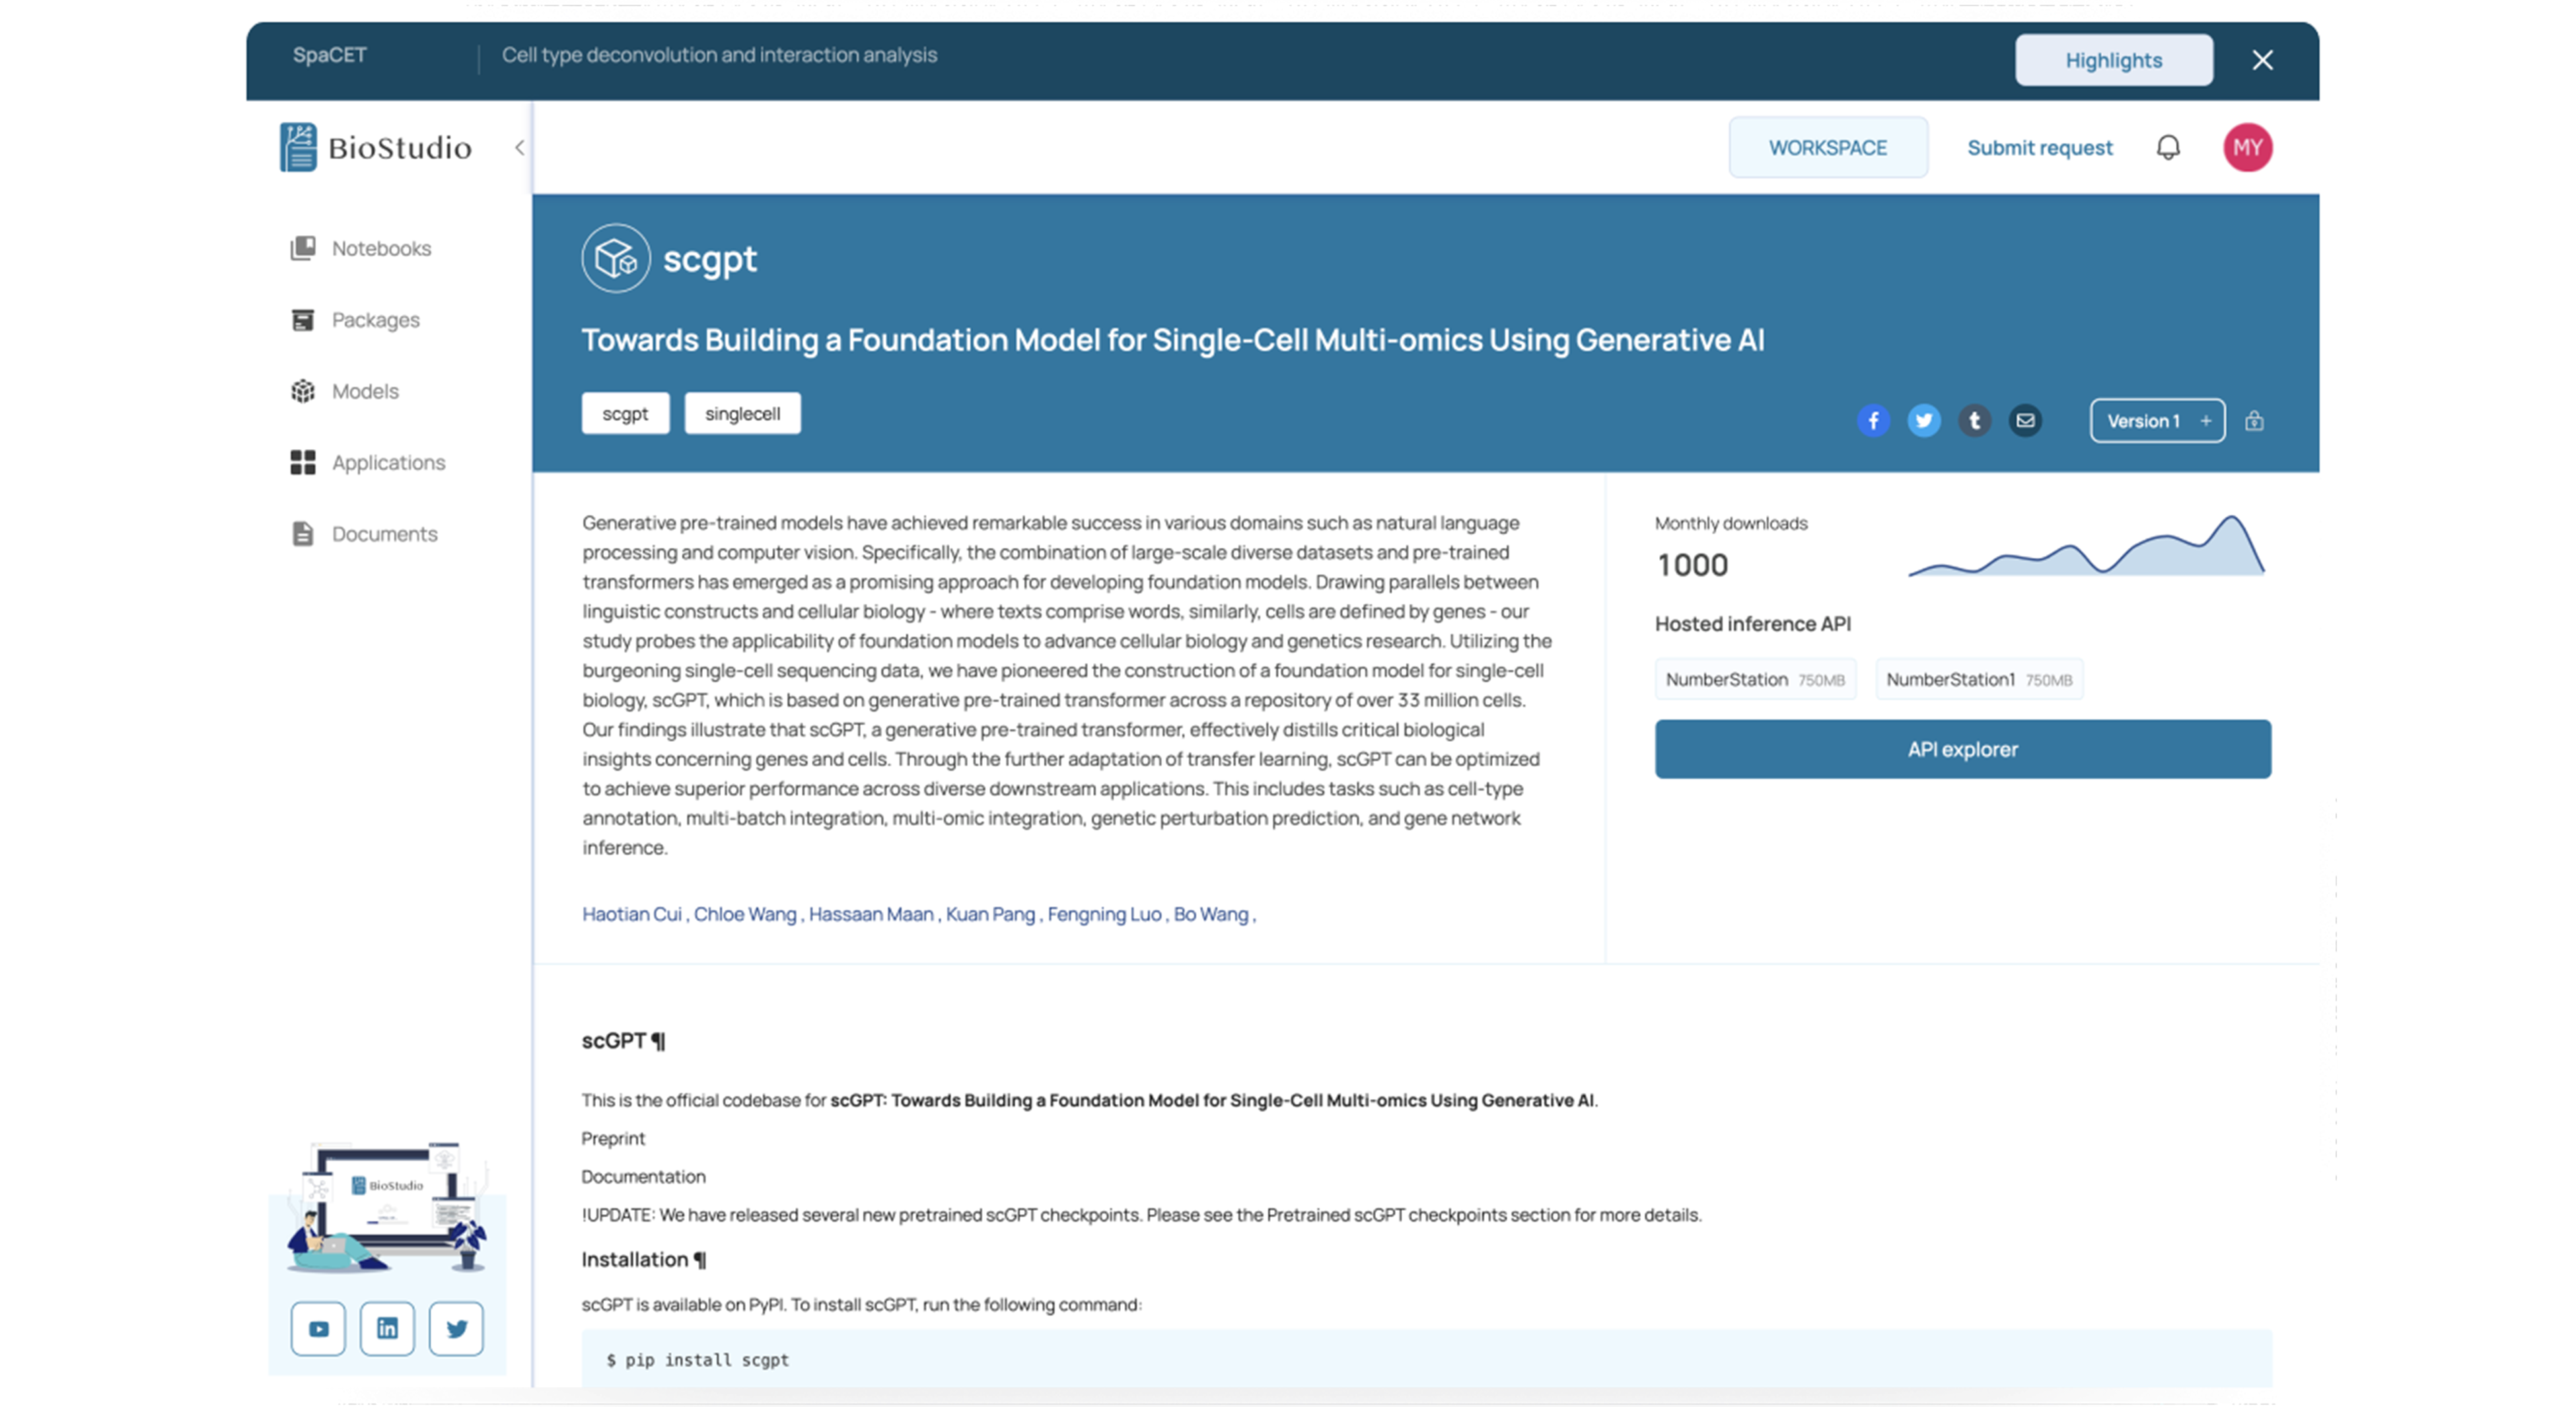The height and width of the screenshot is (1407, 2576).
Task: Click the lock icon beside Version 1
Action: (x=2254, y=420)
